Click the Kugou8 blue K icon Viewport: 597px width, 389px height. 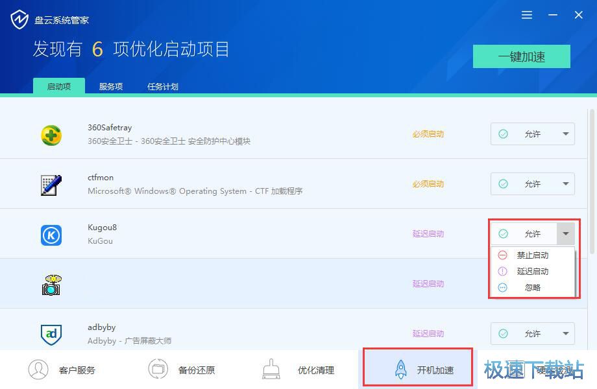(51, 234)
